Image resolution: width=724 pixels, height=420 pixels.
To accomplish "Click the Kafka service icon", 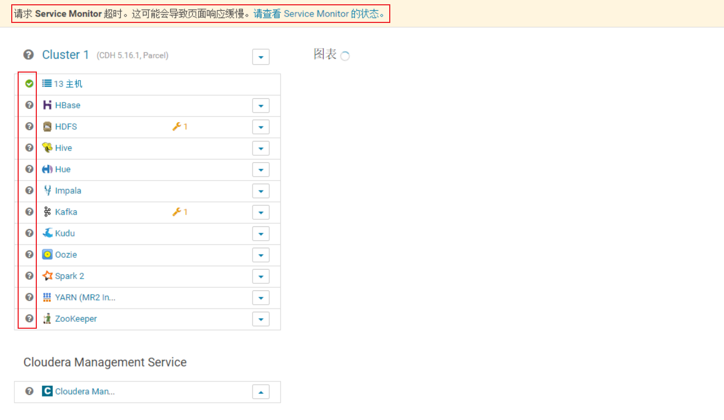I will [x=47, y=212].
